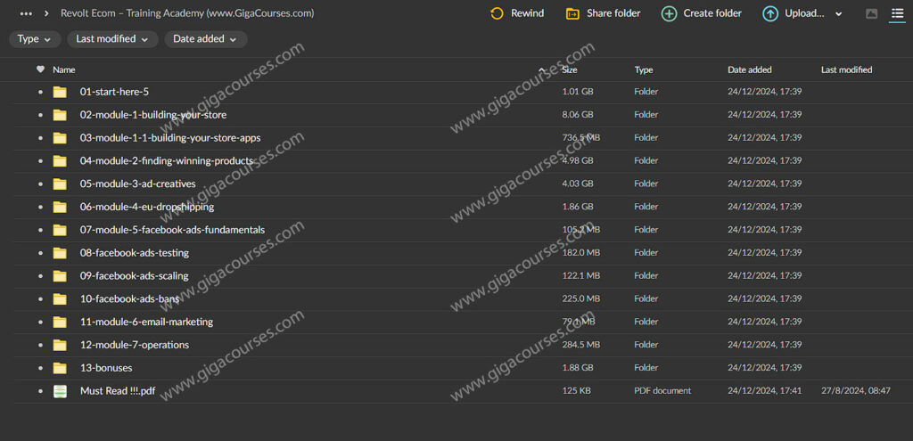Select the 01-start-here-5 folder name
Viewport: 913px width, 441px height.
tap(114, 92)
